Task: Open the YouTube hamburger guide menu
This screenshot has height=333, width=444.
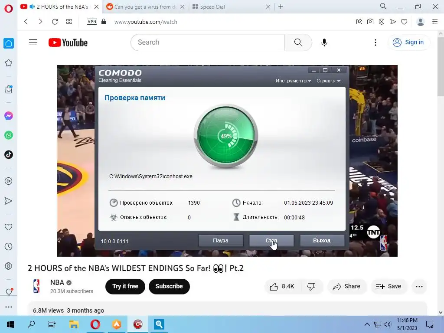Action: (33, 42)
